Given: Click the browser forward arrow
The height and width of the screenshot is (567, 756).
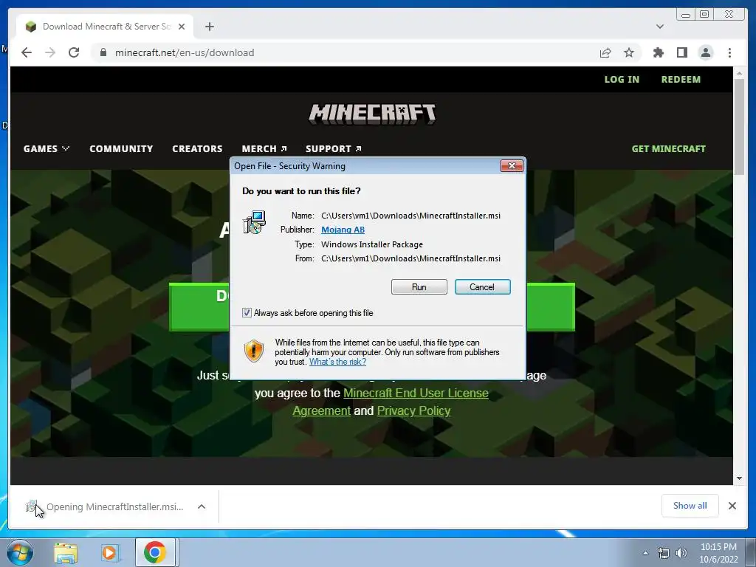Looking at the screenshot, I should point(50,52).
